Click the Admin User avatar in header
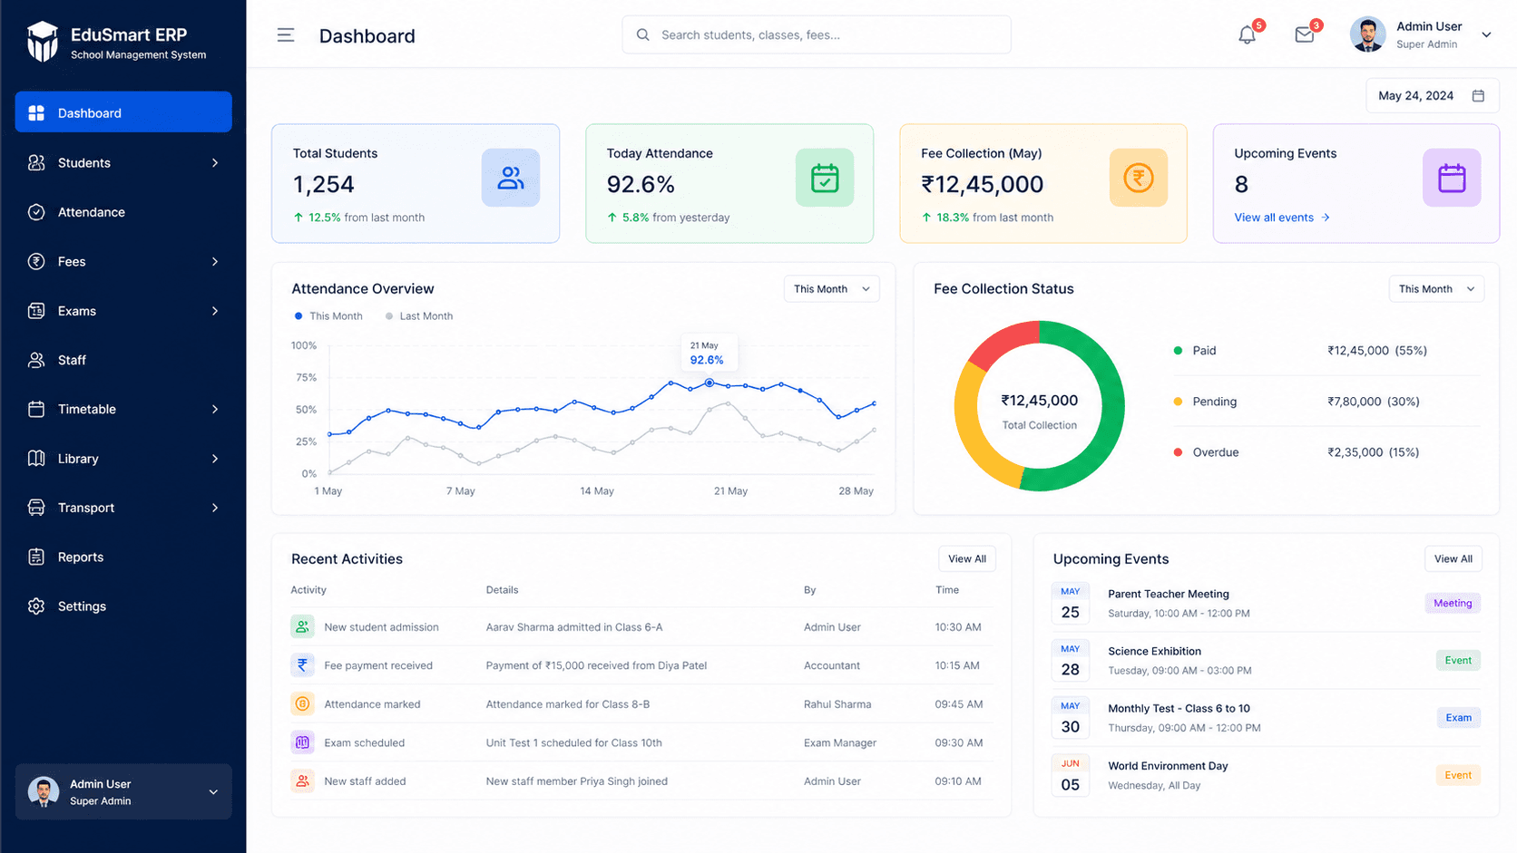Screen dimensions: 1517x853 pyautogui.click(x=1367, y=34)
